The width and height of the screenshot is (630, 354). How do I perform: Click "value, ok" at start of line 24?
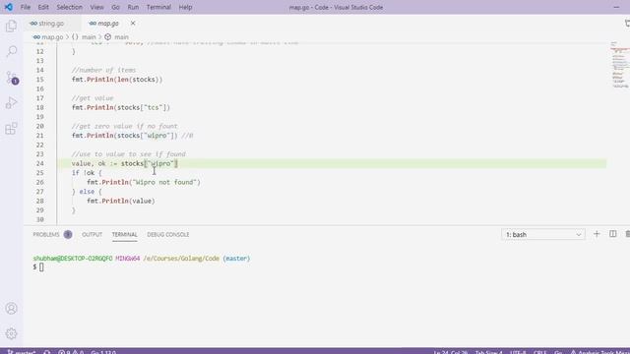(x=89, y=164)
